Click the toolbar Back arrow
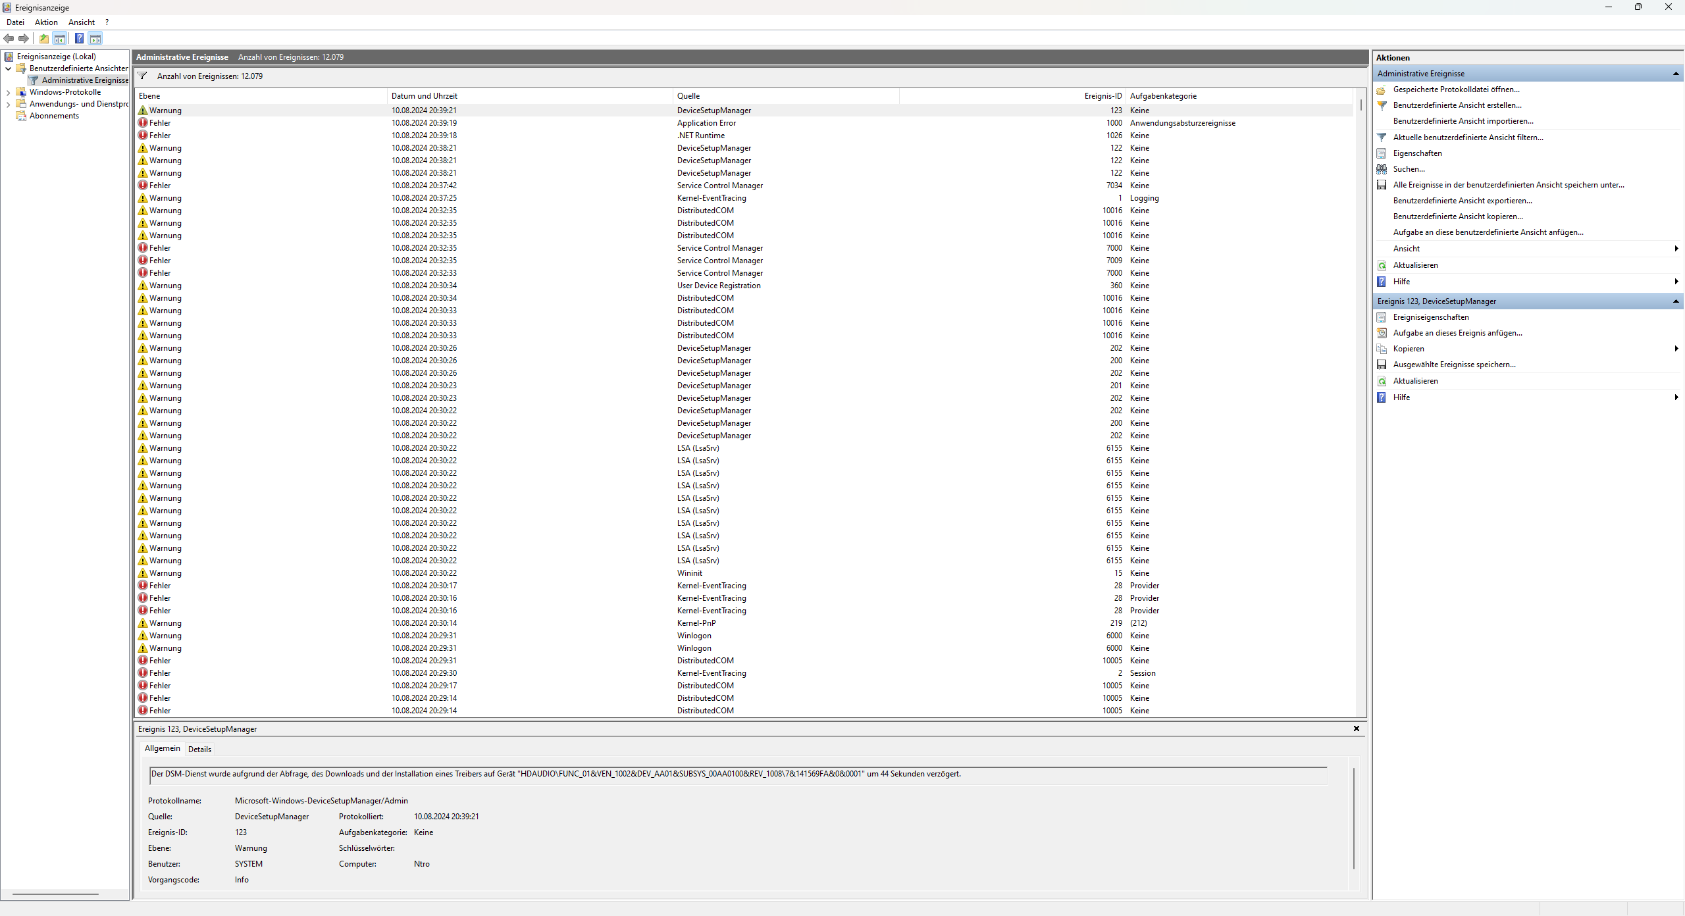This screenshot has height=916, width=1685. 9,38
